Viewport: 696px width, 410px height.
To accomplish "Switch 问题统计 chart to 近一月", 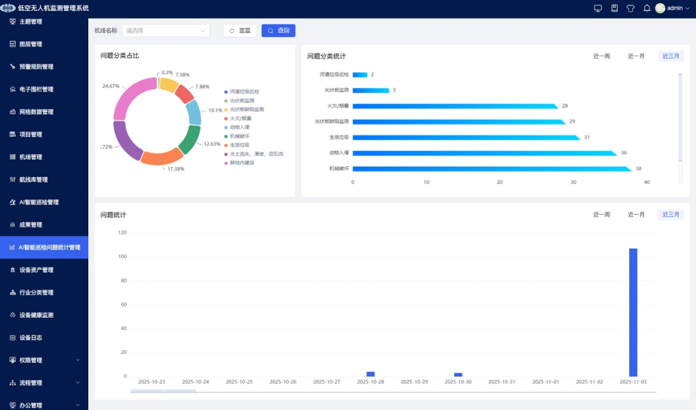I will tap(636, 215).
